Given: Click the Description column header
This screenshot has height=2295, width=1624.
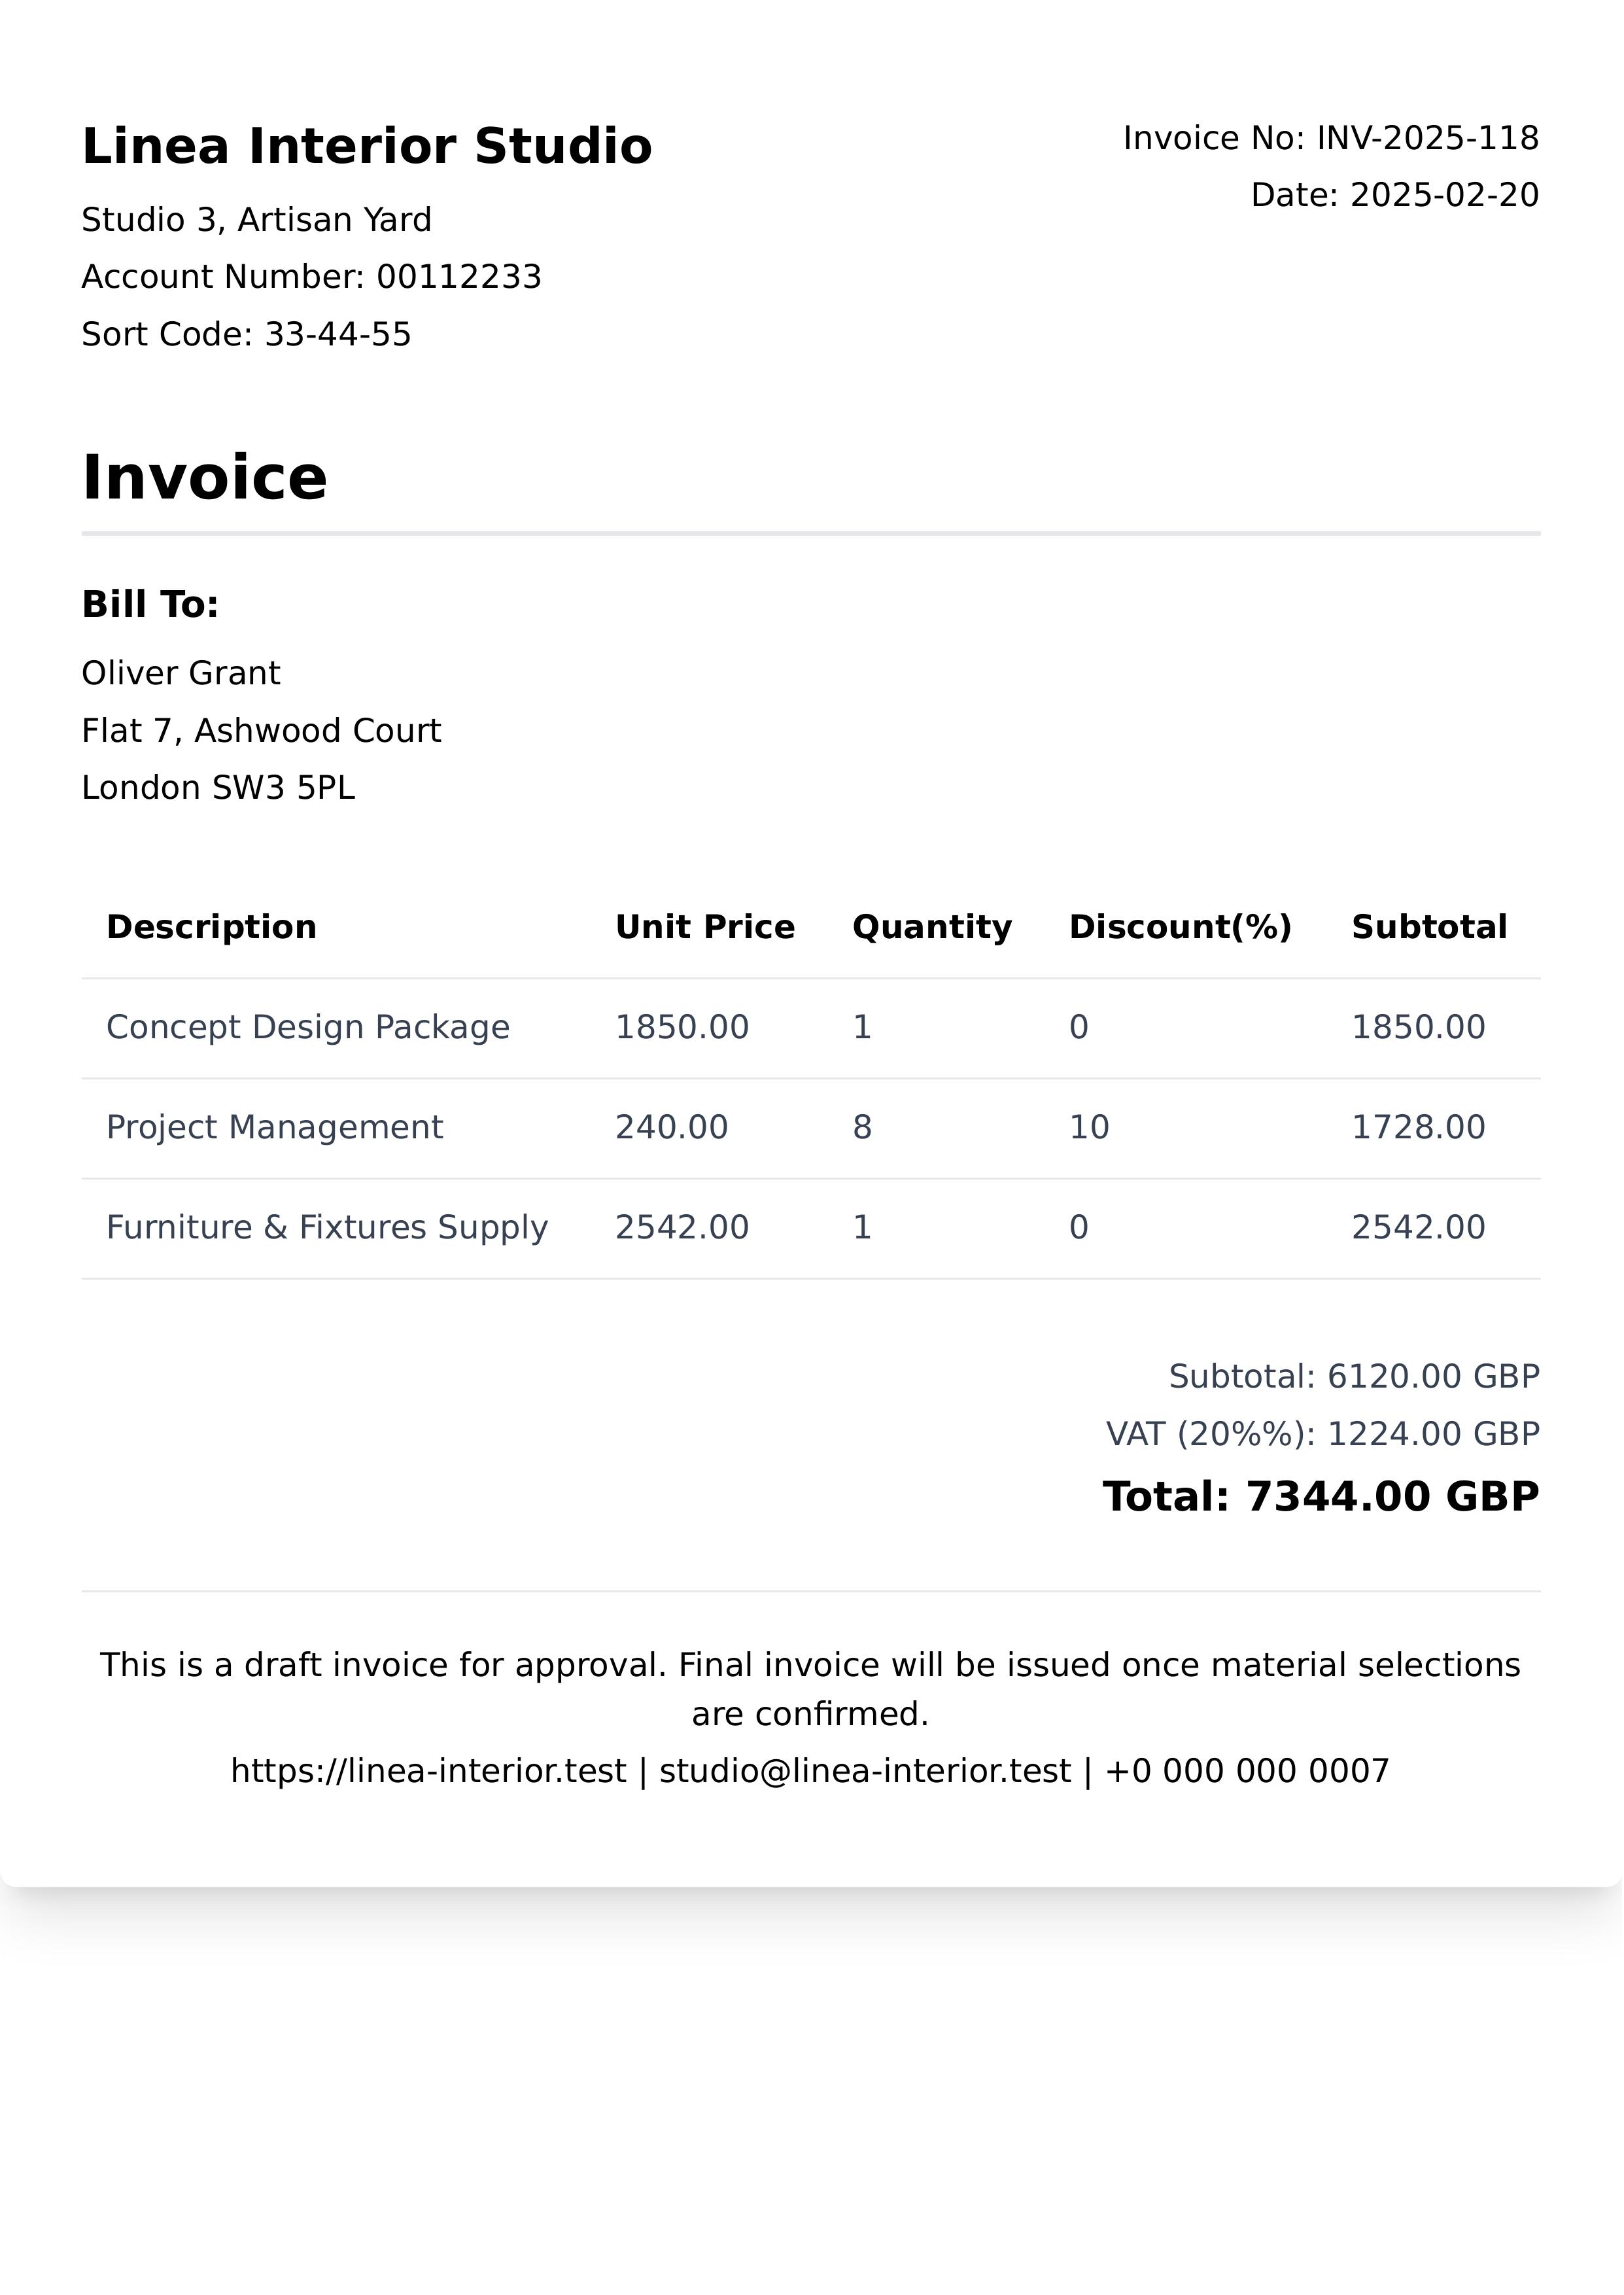Looking at the screenshot, I should [x=211, y=927].
